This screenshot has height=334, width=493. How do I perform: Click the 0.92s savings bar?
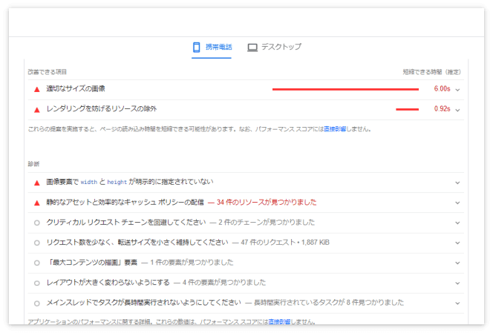pos(407,109)
